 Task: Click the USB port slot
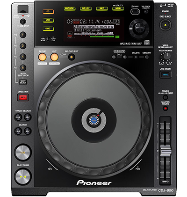pos(23,10)
